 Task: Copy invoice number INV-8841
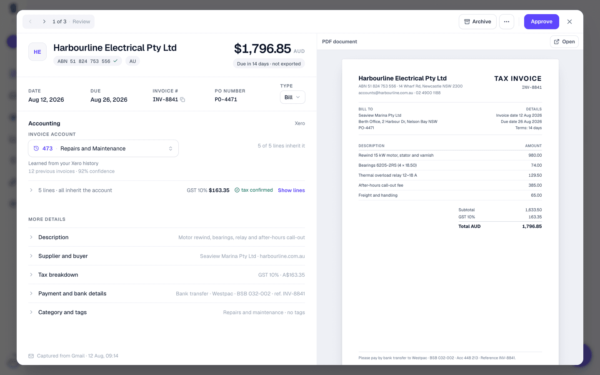pyautogui.click(x=182, y=100)
